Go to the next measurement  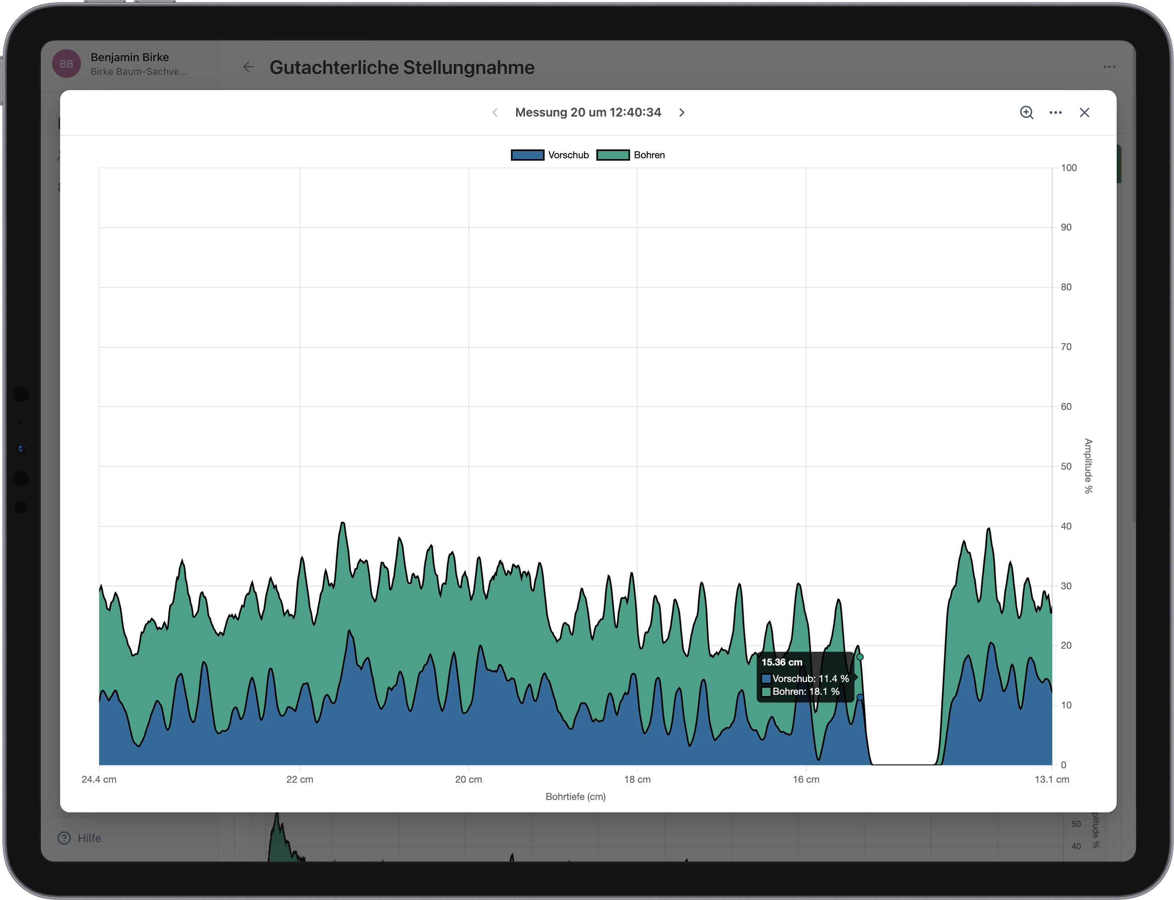coord(681,113)
